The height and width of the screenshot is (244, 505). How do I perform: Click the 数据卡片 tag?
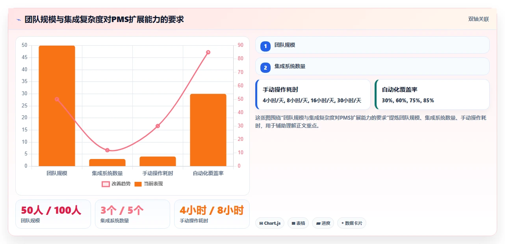[x=352, y=223]
